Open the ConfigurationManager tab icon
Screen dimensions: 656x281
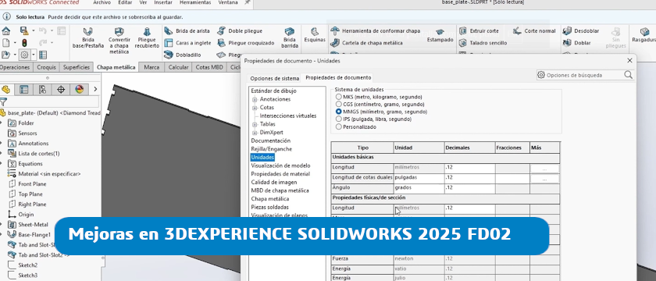coord(42,89)
